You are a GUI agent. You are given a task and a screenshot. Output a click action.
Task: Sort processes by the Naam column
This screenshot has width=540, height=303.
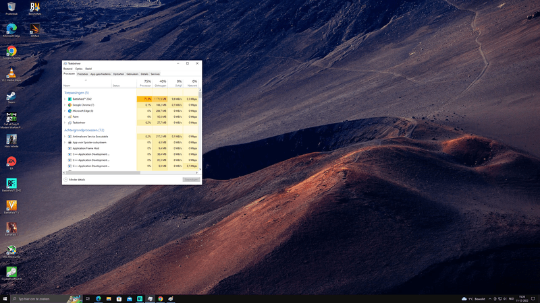pyautogui.click(x=87, y=83)
